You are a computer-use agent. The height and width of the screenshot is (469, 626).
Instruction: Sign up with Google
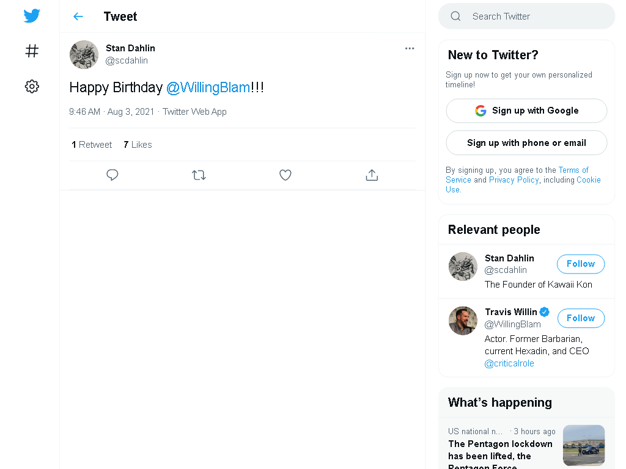coord(526,111)
